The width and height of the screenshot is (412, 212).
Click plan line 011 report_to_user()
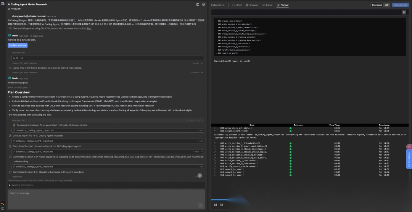(x=227, y=53)
